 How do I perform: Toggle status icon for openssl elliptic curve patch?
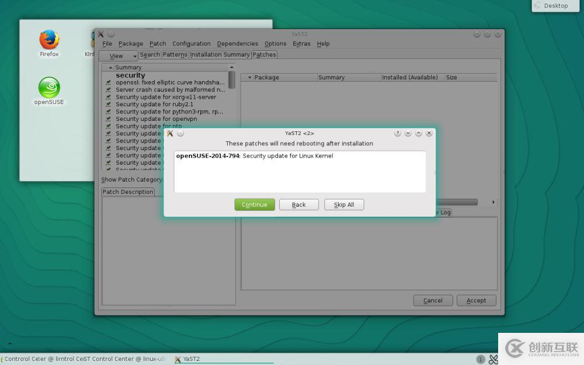(x=109, y=83)
